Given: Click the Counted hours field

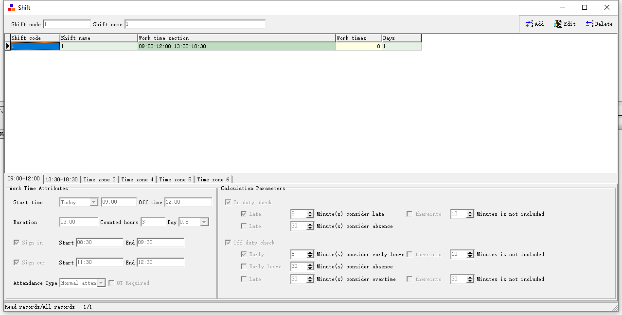Looking at the screenshot, I should tap(153, 222).
